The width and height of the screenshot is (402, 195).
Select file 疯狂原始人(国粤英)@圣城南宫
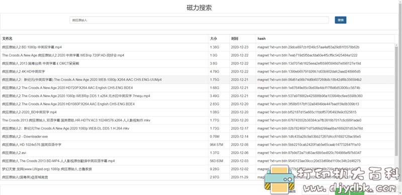click(x=25, y=177)
